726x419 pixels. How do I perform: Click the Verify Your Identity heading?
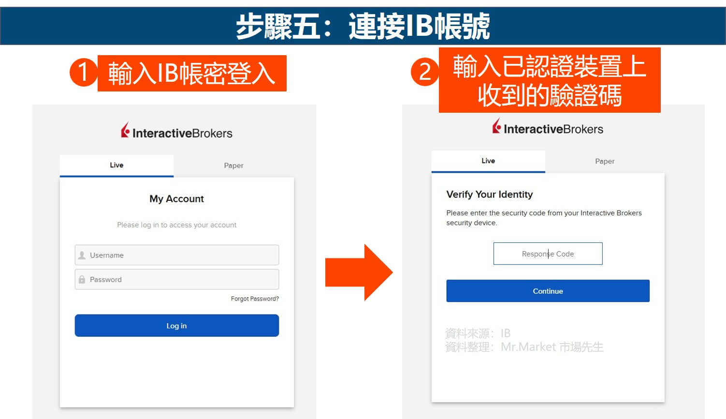point(490,195)
